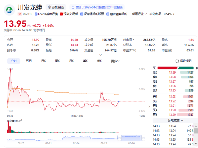Click the 换手率 value 8.88%
The height and width of the screenshot is (148, 198).
pos(35,50)
